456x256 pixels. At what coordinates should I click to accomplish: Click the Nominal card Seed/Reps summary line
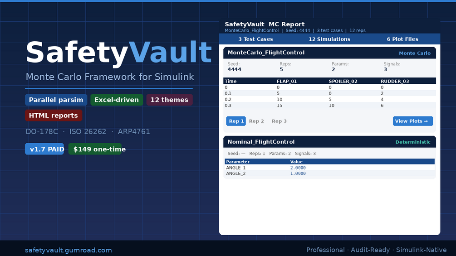coord(272,154)
